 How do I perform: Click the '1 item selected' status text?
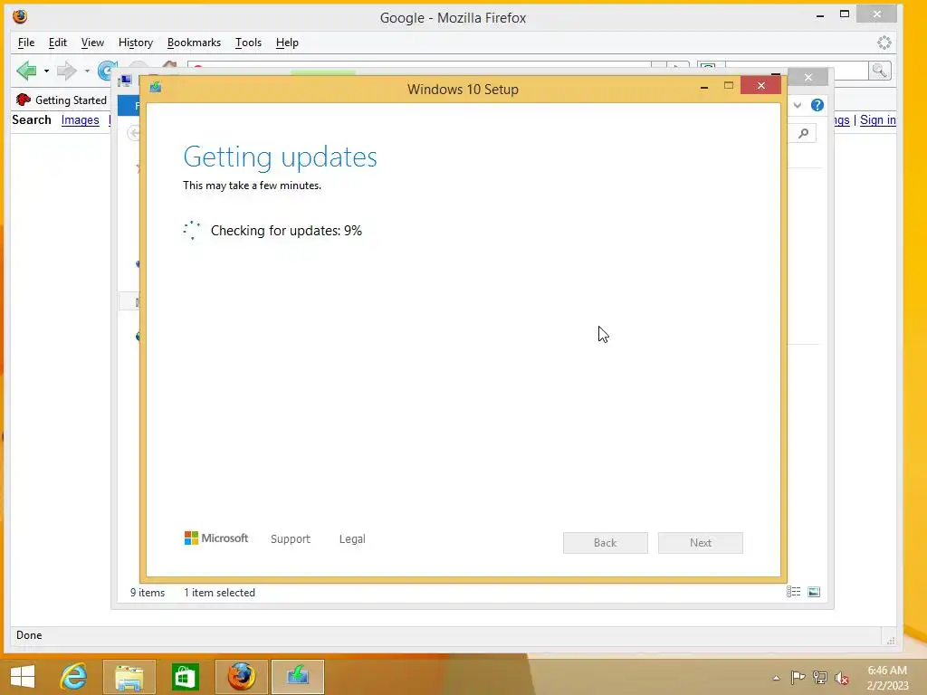(x=219, y=592)
